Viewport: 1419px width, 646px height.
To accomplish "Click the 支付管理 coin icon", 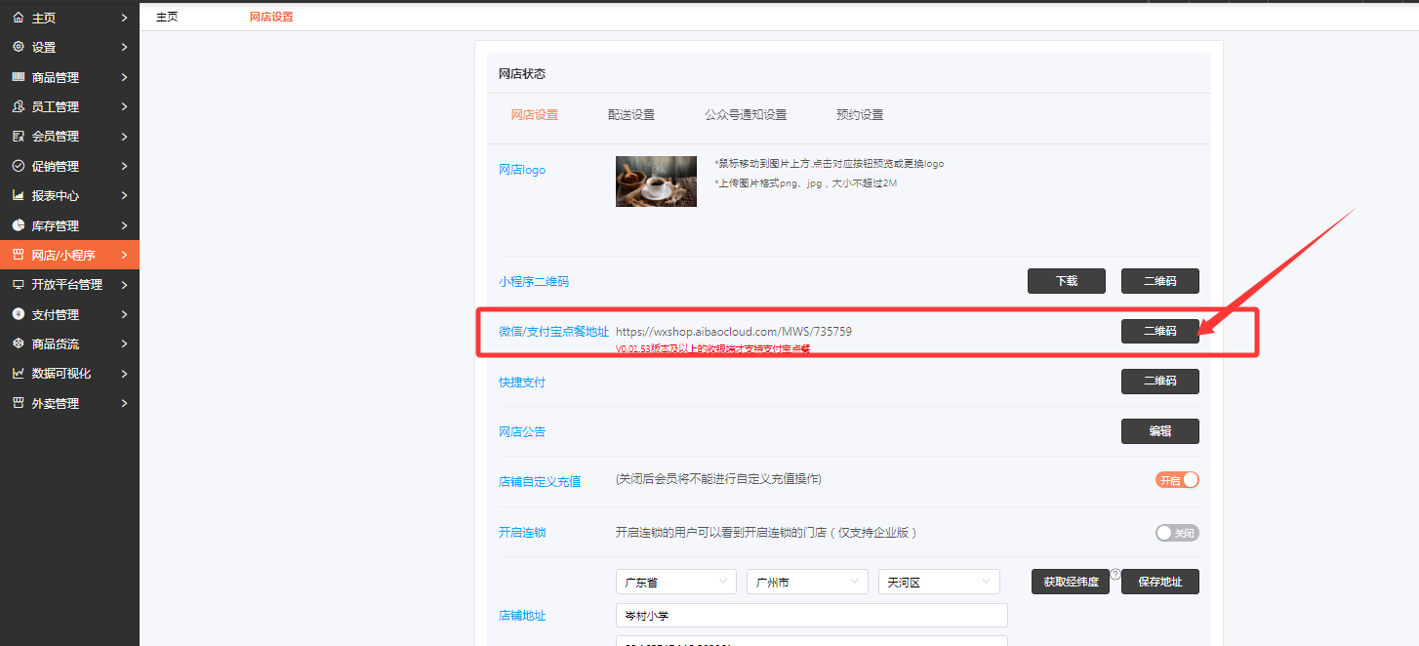I will tap(18, 314).
